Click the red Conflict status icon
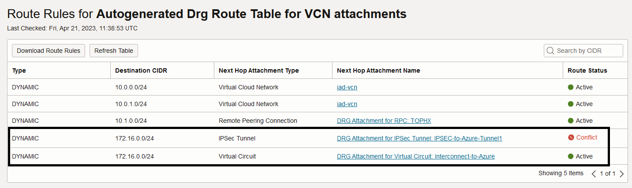The image size is (632, 188). 571,137
